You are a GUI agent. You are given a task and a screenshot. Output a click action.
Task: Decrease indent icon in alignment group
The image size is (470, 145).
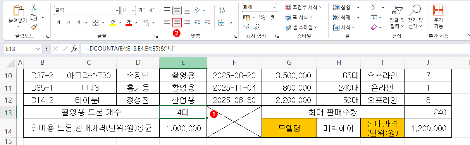(x=197, y=22)
